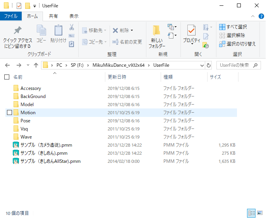The height and width of the screenshot is (218, 266).
Task: Click the History icon in Open group
Action: coord(206,45)
